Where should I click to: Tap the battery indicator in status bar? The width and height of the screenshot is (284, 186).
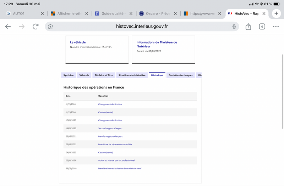277,4
